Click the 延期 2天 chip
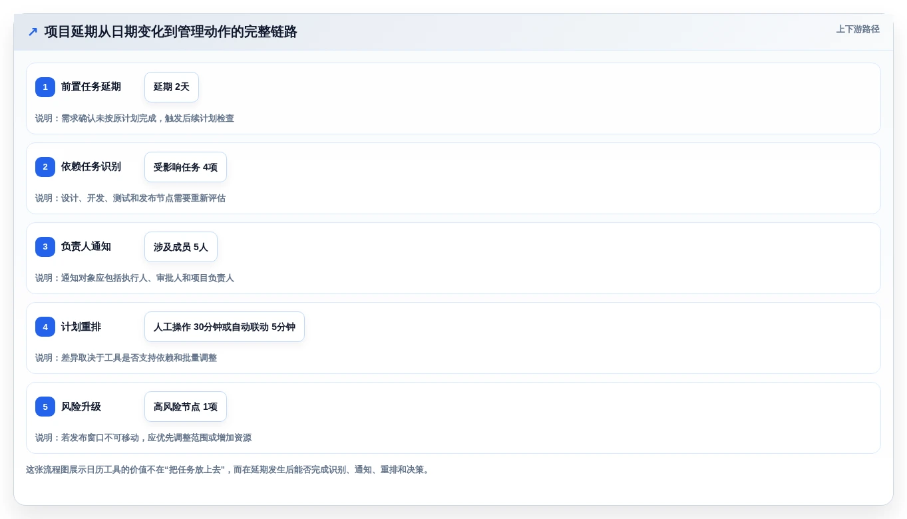The width and height of the screenshot is (907, 519). pyautogui.click(x=172, y=87)
